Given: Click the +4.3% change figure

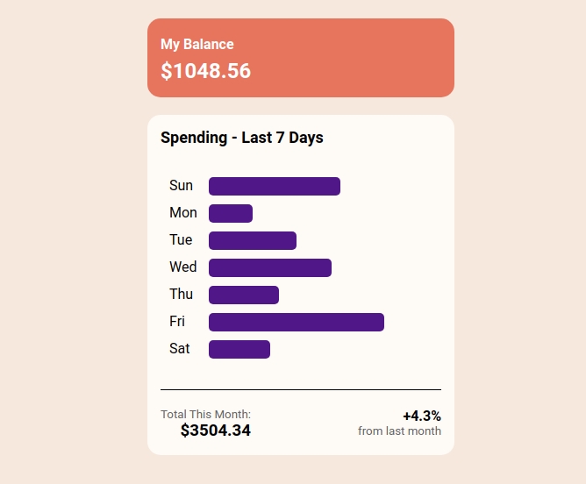Looking at the screenshot, I should click(421, 416).
